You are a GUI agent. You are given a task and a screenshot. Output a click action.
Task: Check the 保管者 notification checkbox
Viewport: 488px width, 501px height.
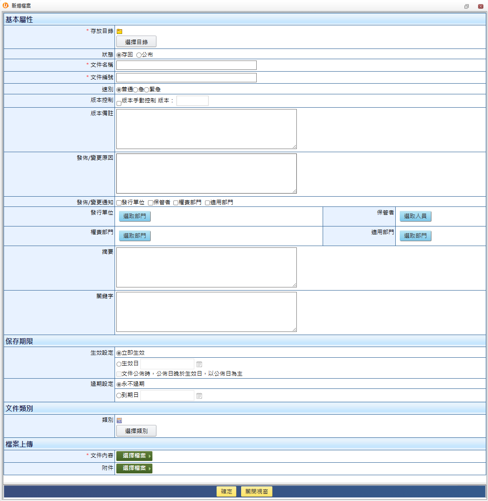point(151,203)
